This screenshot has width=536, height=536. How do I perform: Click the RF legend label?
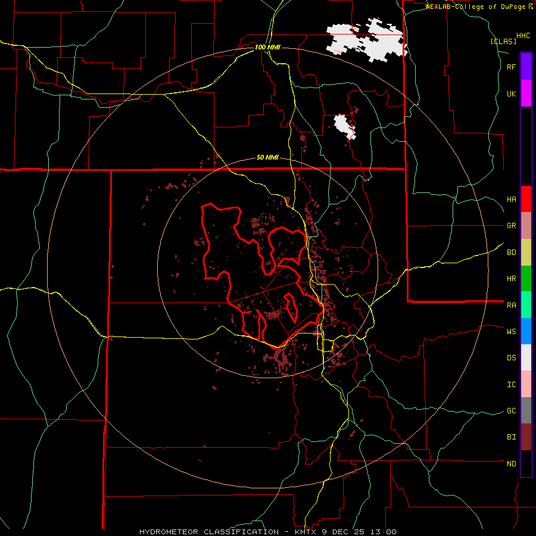[x=511, y=67]
